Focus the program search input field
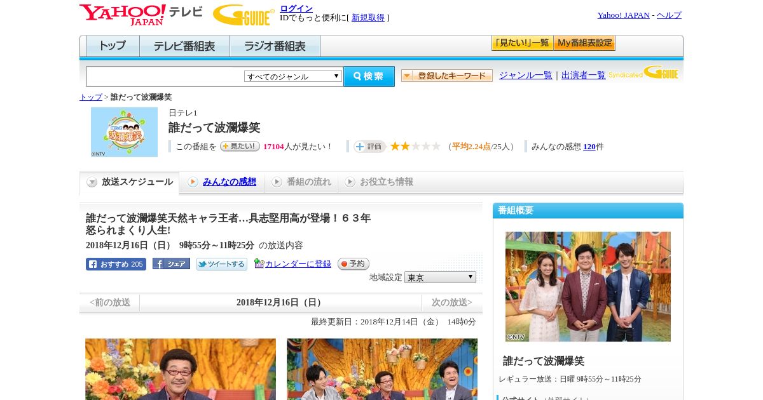Screen dimensions: 763x400 click(165, 76)
